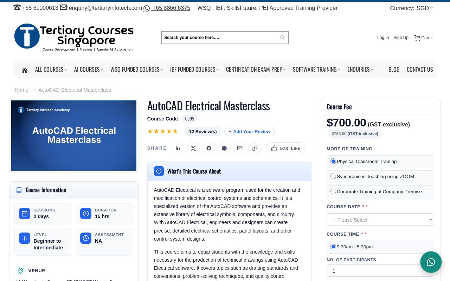
Task: Expand IBF Funded Courses menu
Action: [x=194, y=70]
